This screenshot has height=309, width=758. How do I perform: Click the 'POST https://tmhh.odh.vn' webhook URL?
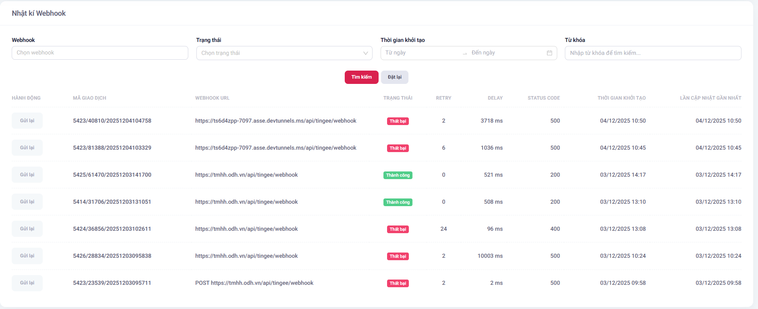click(x=254, y=283)
